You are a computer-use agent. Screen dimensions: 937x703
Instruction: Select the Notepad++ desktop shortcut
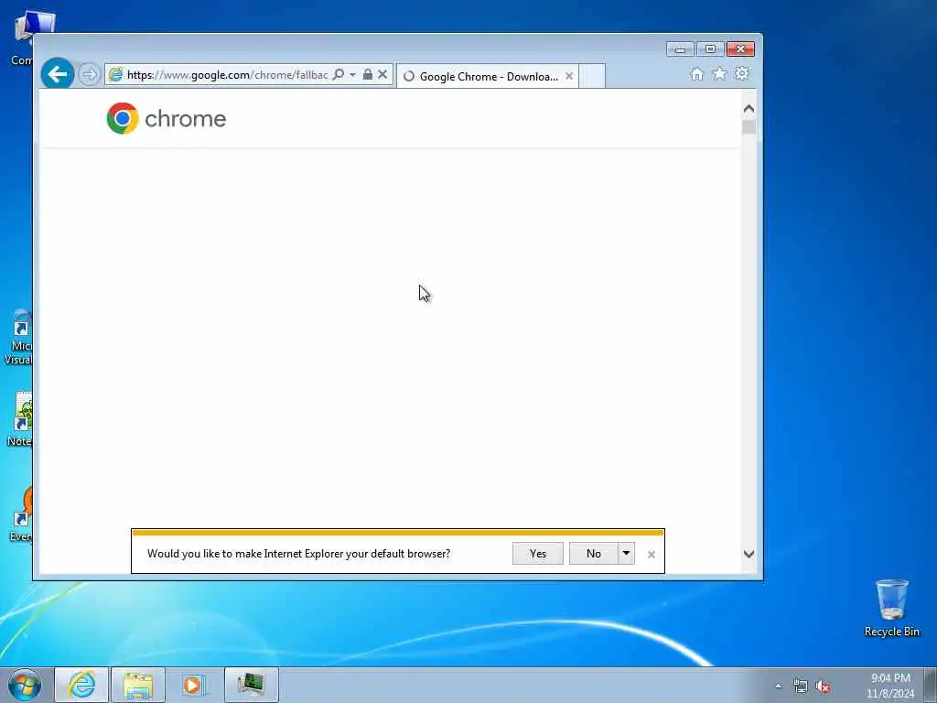(x=20, y=418)
